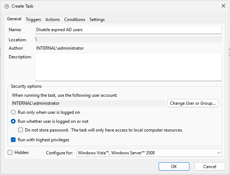Show the Settings tab
Viewport: 230px width, 175px height.
pyautogui.click(x=97, y=20)
